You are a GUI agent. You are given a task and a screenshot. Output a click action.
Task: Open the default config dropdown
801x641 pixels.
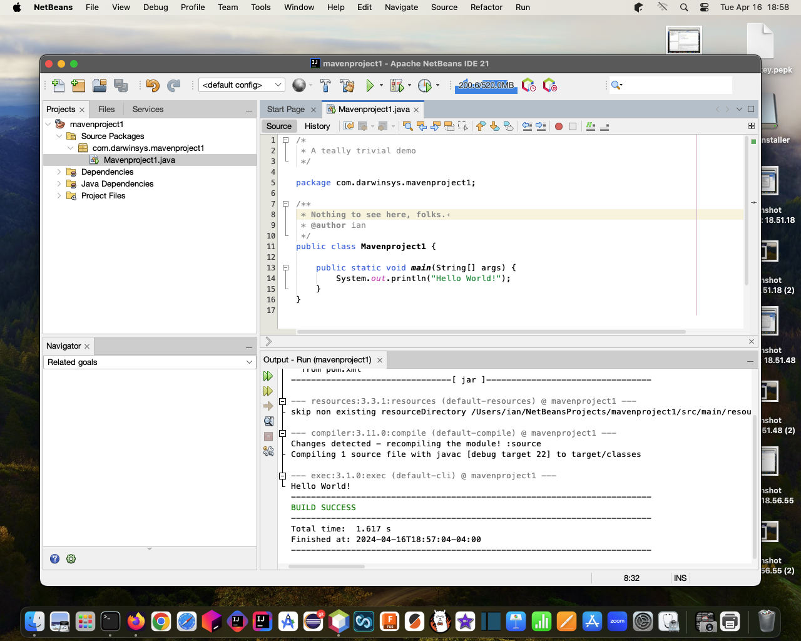(x=242, y=85)
